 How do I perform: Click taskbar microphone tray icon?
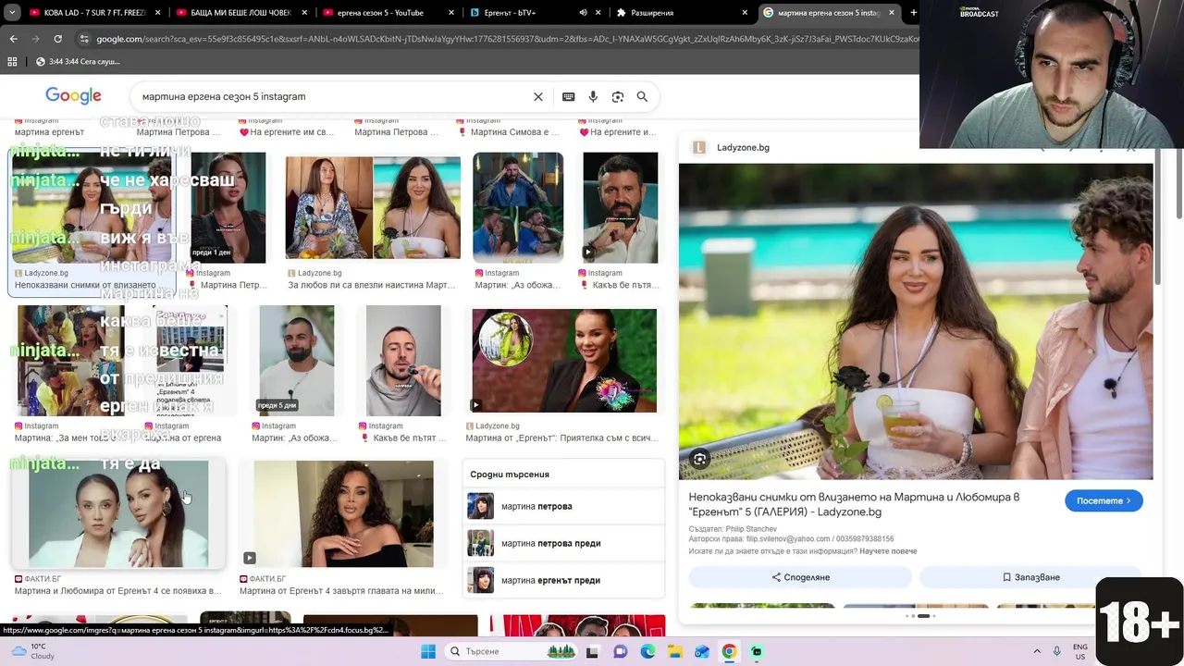1056,651
